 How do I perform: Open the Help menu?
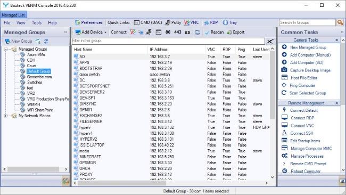52,23
